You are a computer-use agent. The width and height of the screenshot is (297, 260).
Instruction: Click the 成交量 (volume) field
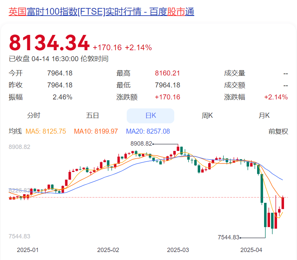tap(235, 73)
